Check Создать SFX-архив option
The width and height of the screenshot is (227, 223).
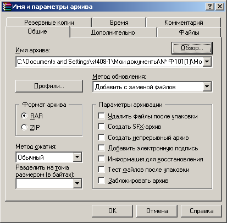coord(101,127)
